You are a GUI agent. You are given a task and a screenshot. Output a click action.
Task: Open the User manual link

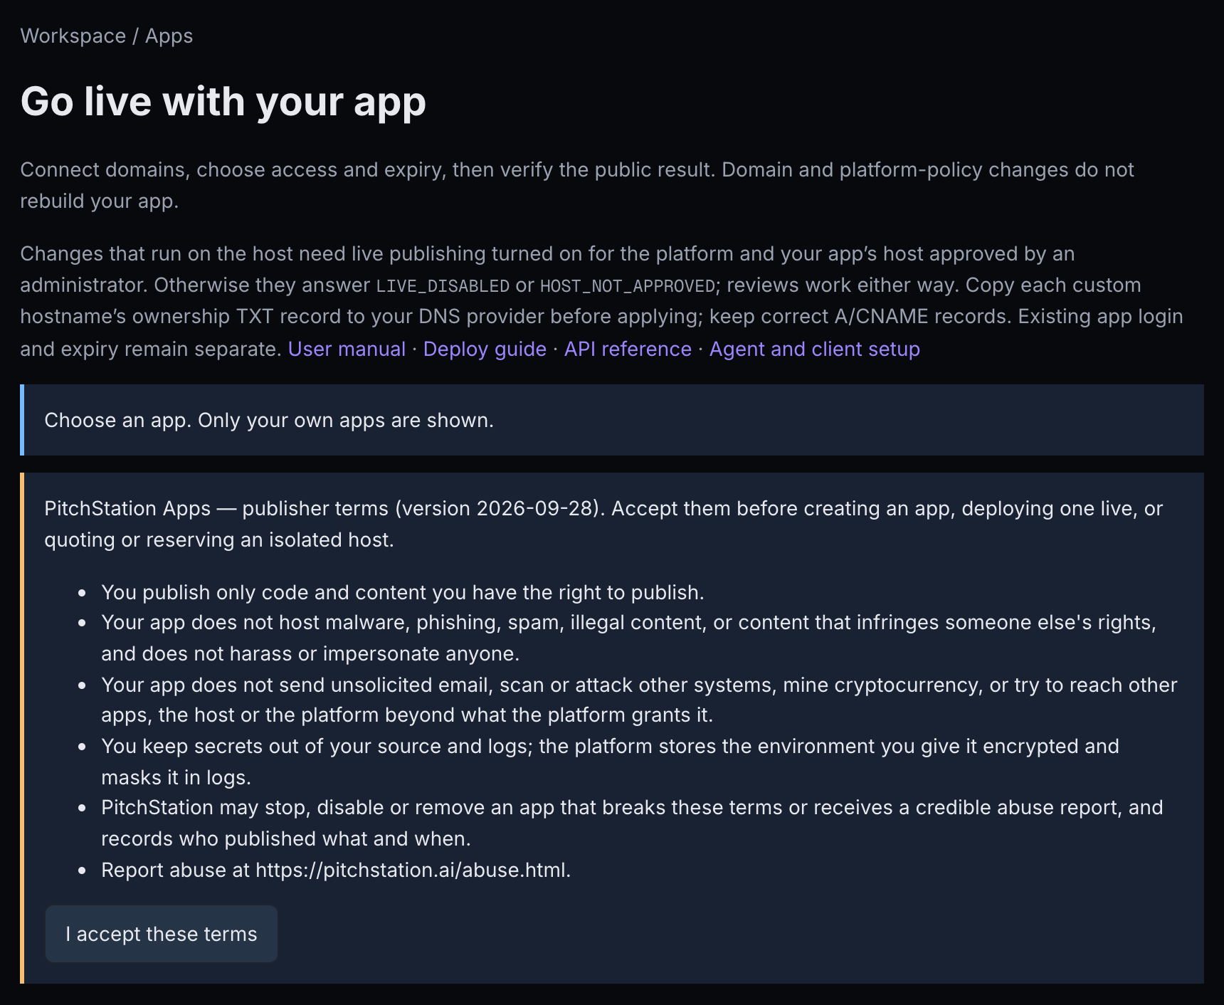(x=347, y=349)
